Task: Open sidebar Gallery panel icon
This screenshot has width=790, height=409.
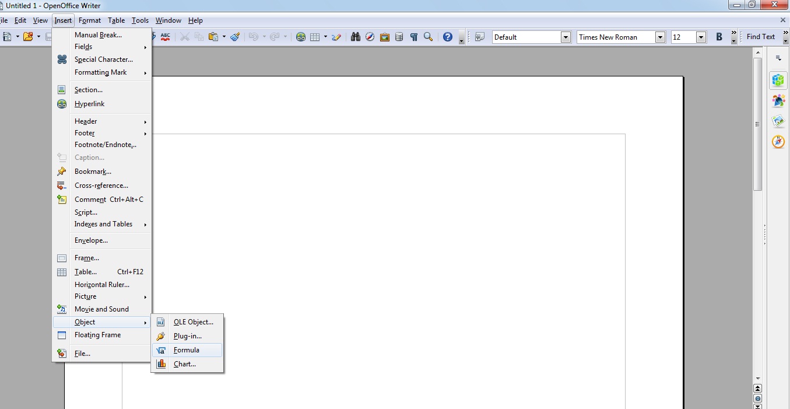Action: (x=778, y=121)
